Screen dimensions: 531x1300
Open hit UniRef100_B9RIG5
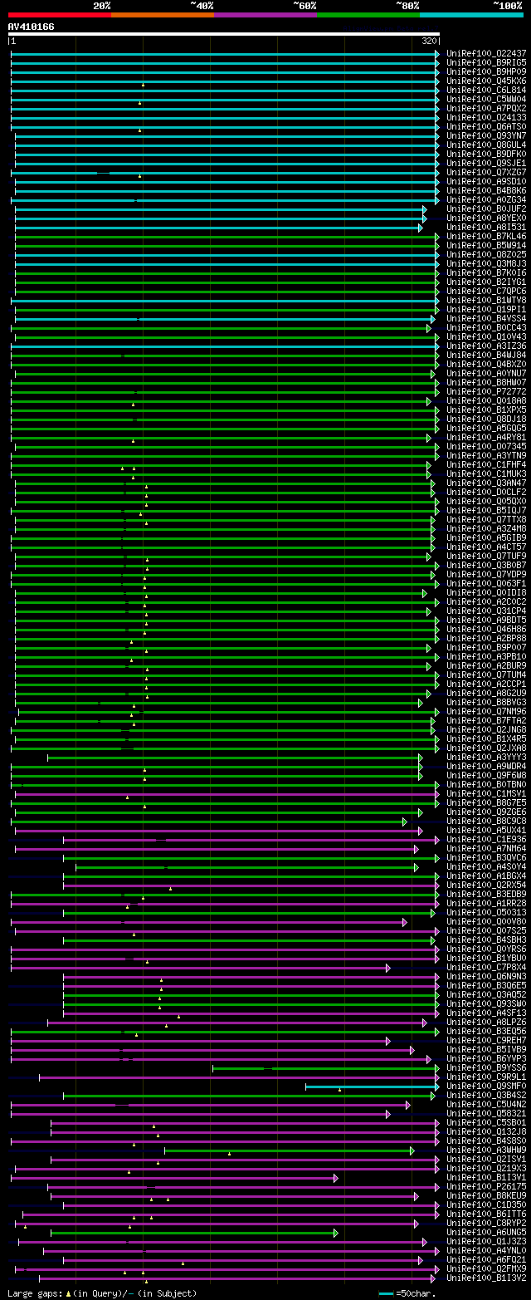pos(486,62)
